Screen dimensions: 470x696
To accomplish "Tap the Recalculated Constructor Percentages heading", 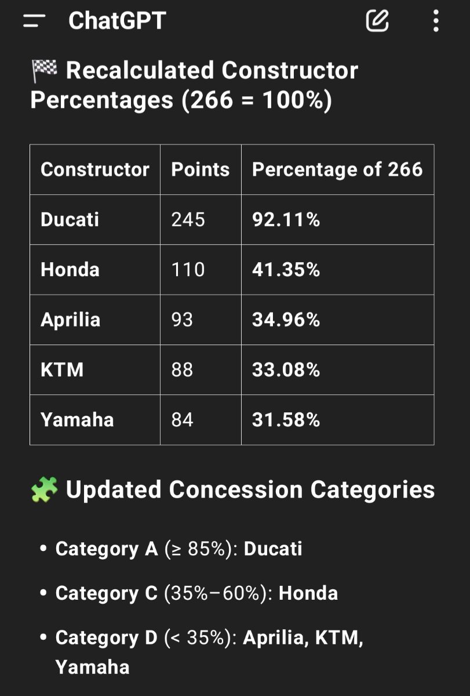I will click(194, 85).
